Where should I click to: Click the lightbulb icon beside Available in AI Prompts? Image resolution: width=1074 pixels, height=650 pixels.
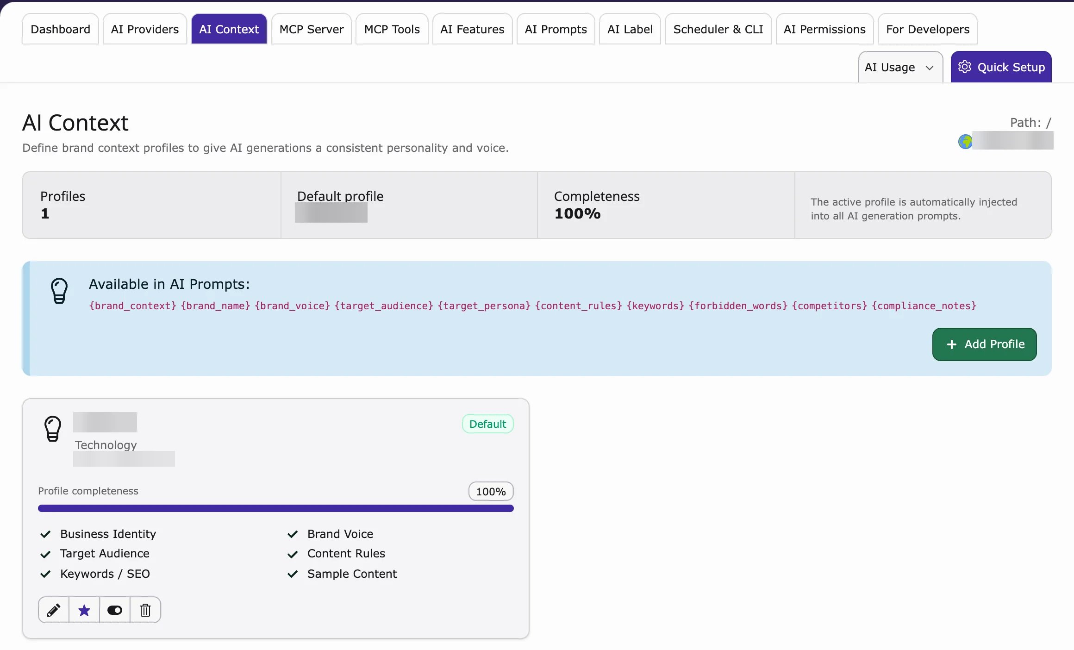[59, 291]
